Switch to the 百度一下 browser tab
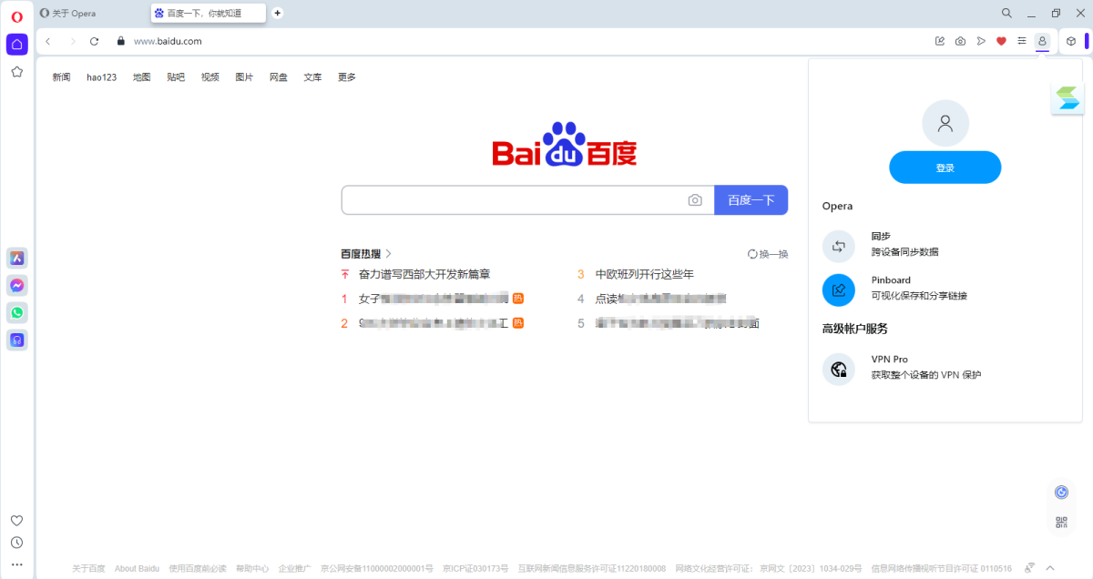The width and height of the screenshot is (1093, 579). point(208,13)
